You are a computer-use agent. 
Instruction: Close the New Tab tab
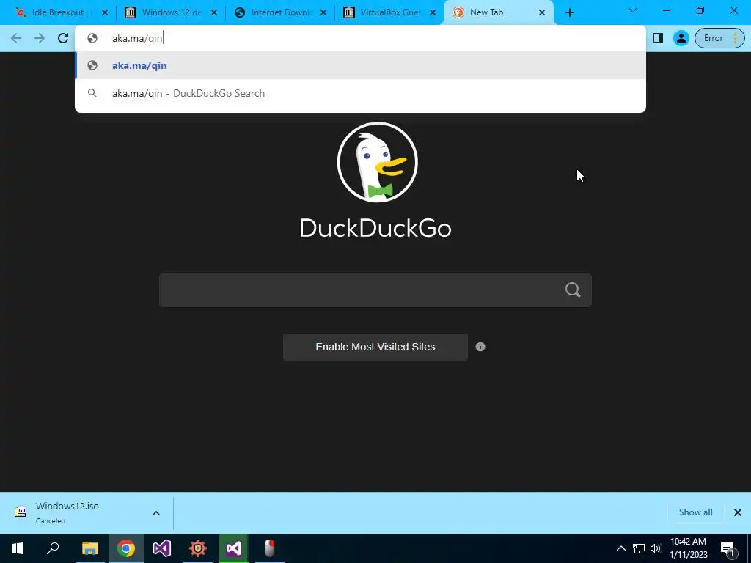542,13
